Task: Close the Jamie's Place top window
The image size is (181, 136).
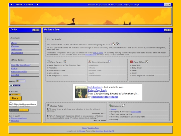Action: (x=170, y=5)
